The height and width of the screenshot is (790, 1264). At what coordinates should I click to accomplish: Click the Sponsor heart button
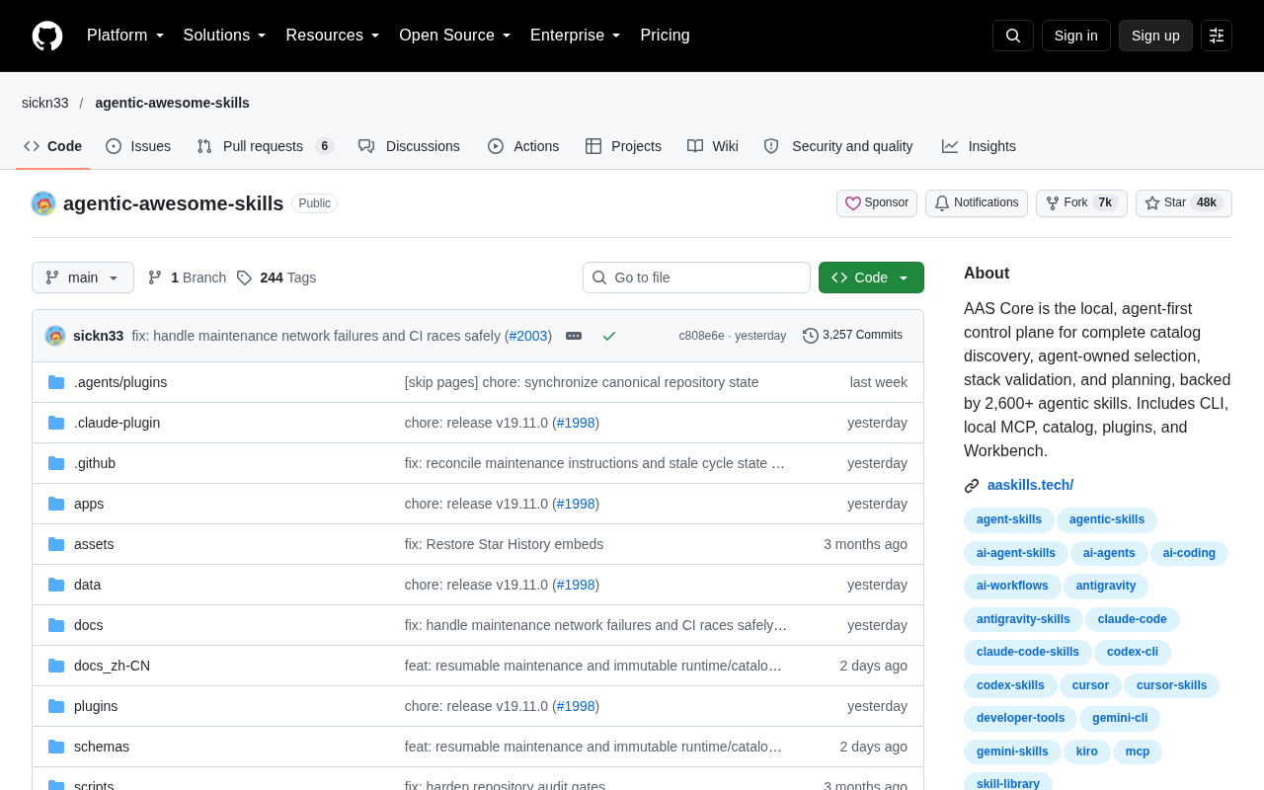(877, 203)
